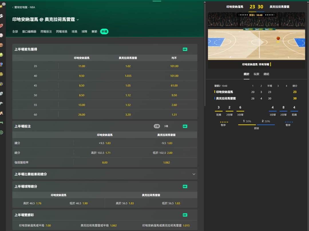Pick odds 11.00 for 印地安納溜馬 at 35
The image size is (309, 231).
pyautogui.click(x=82, y=66)
